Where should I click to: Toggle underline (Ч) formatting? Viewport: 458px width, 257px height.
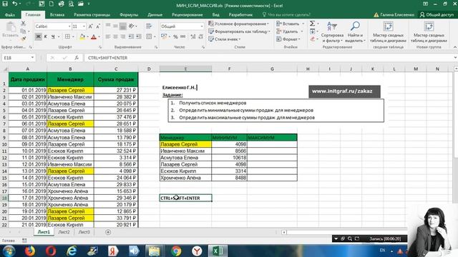click(x=53, y=36)
